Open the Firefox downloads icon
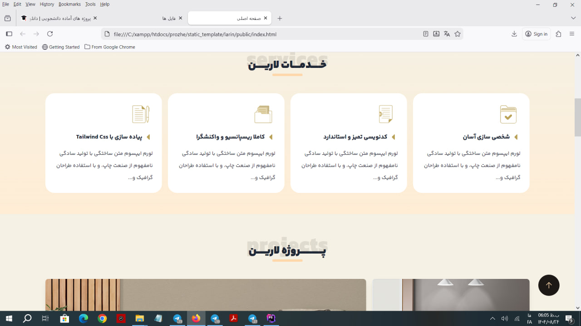Screen dimensions: 581x326 [514, 34]
